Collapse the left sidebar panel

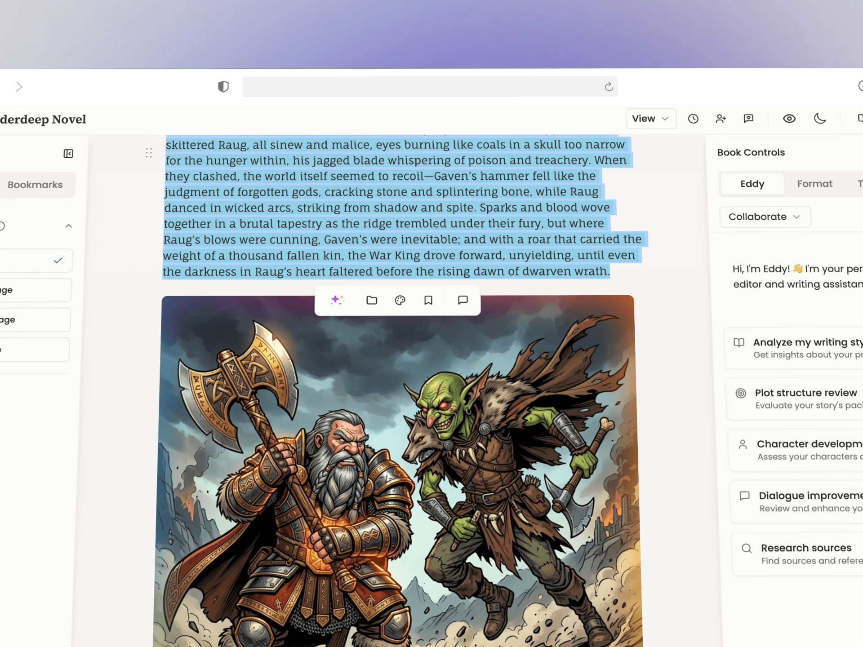point(68,154)
